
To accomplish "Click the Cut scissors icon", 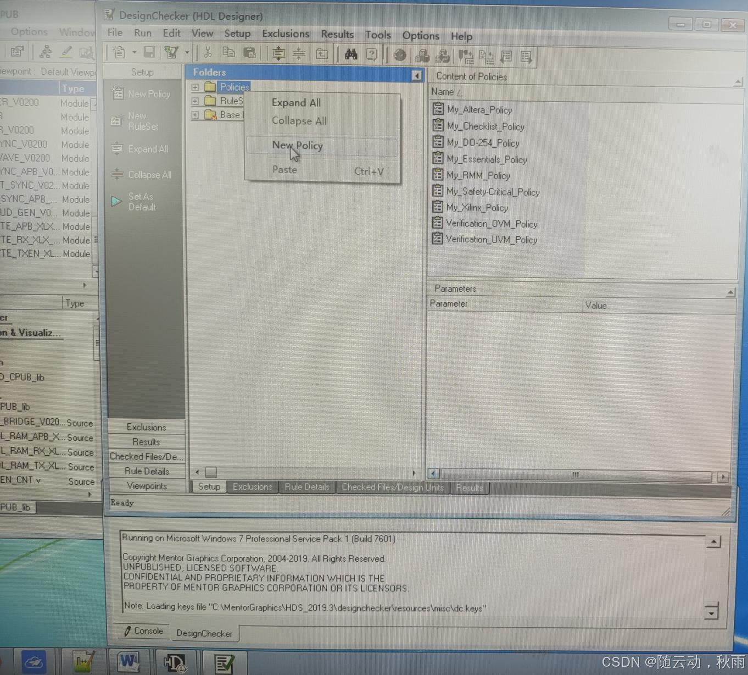I will point(208,52).
